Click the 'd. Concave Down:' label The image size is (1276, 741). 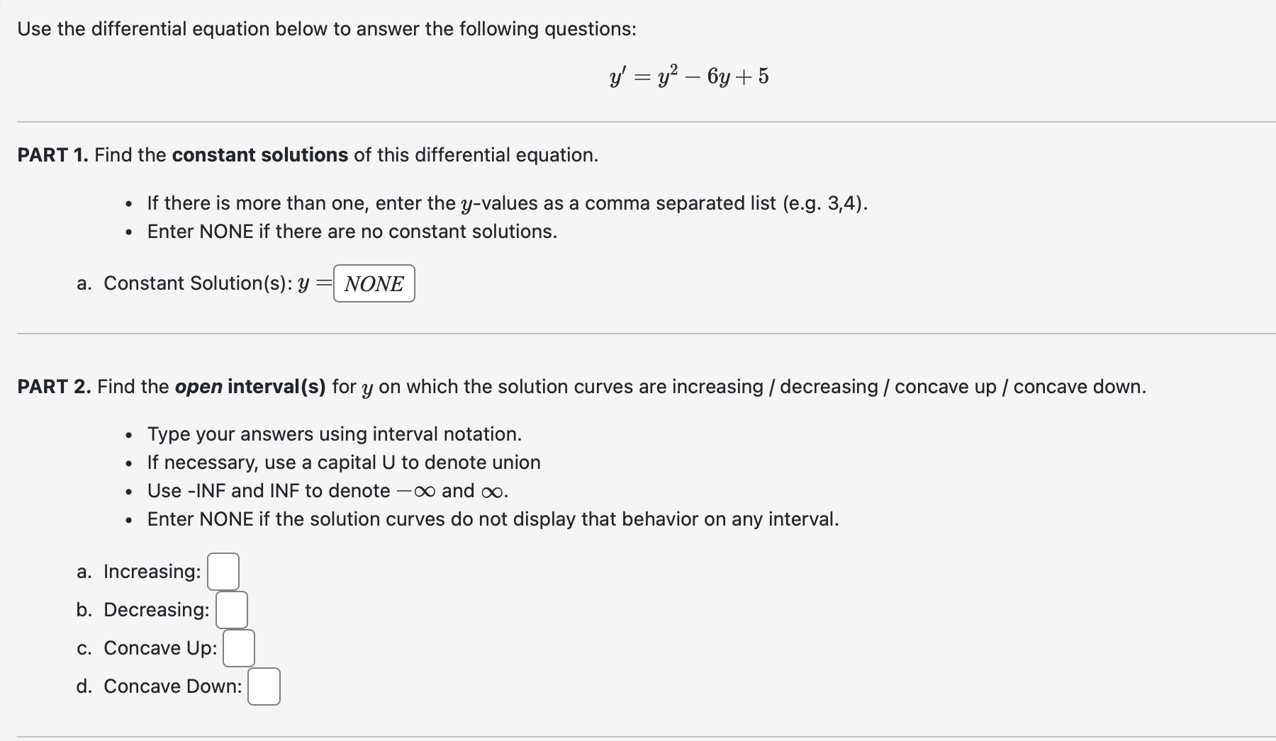pos(159,686)
